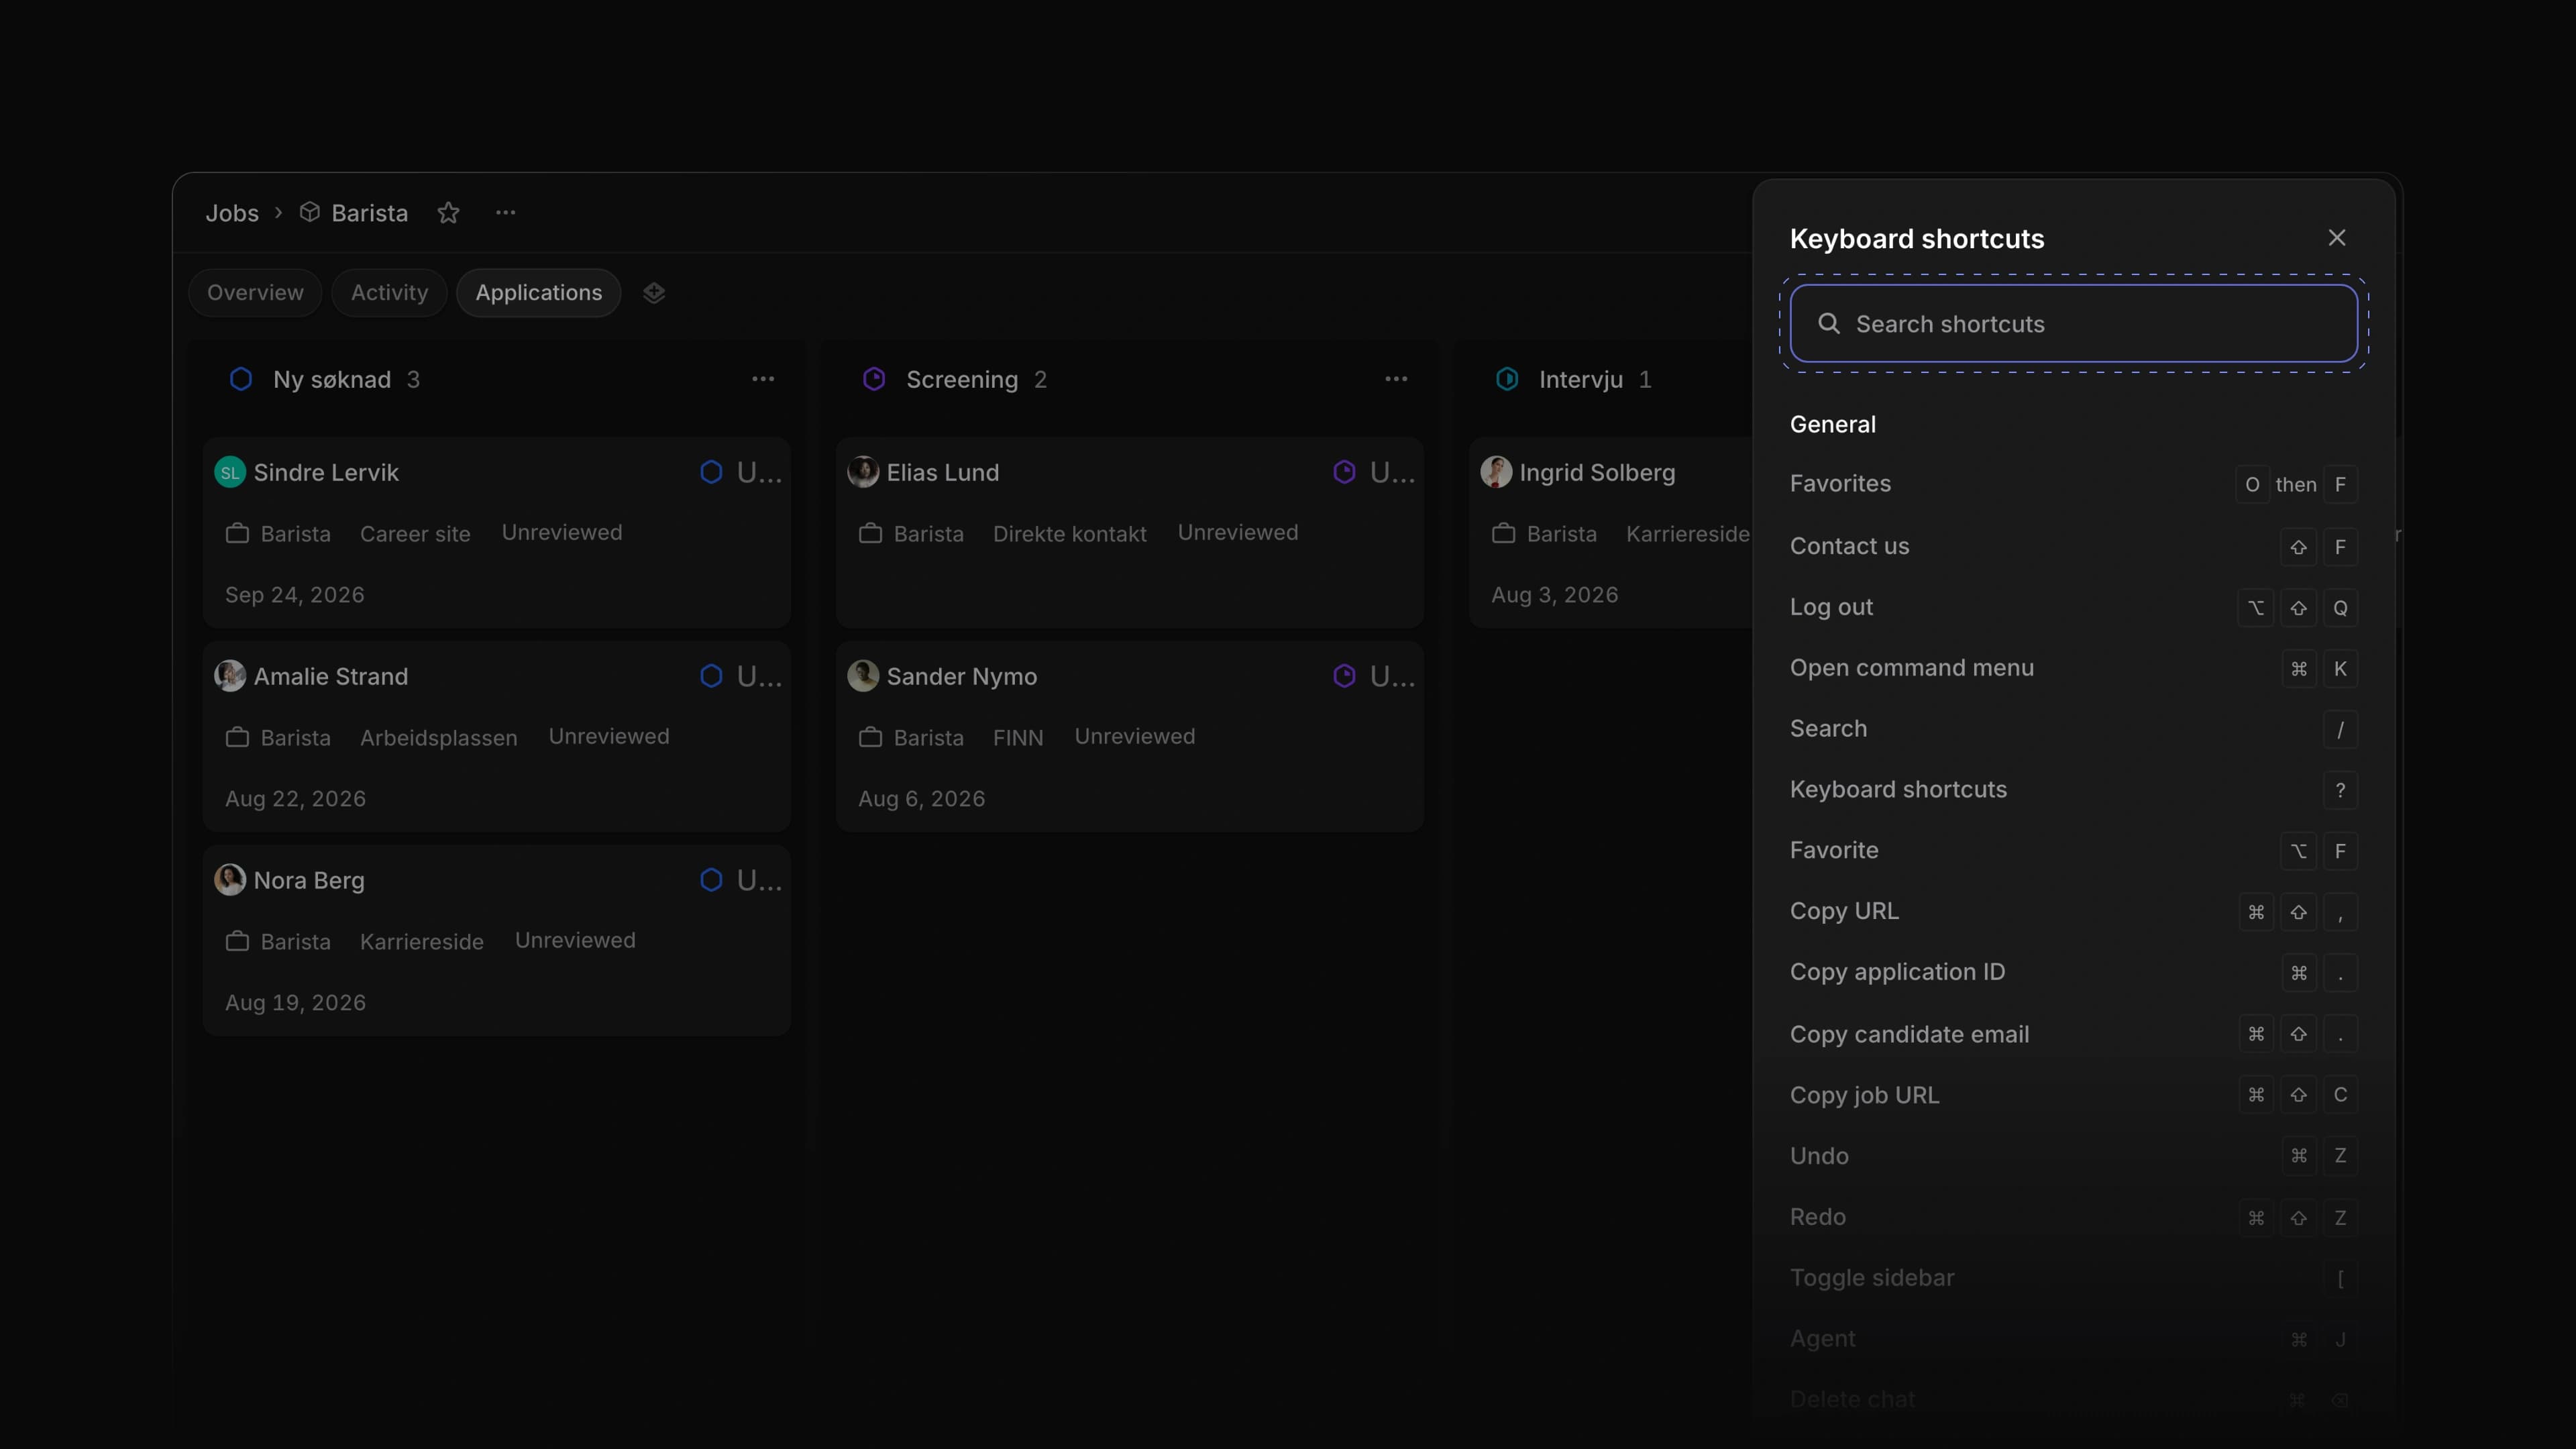Click the Copy application ID shortcut row
The height and width of the screenshot is (1449, 2576).
tap(2073, 972)
